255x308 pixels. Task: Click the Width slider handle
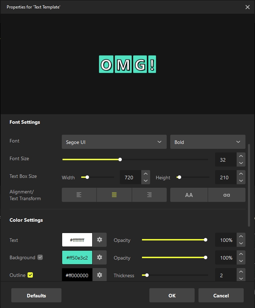coord(87,177)
